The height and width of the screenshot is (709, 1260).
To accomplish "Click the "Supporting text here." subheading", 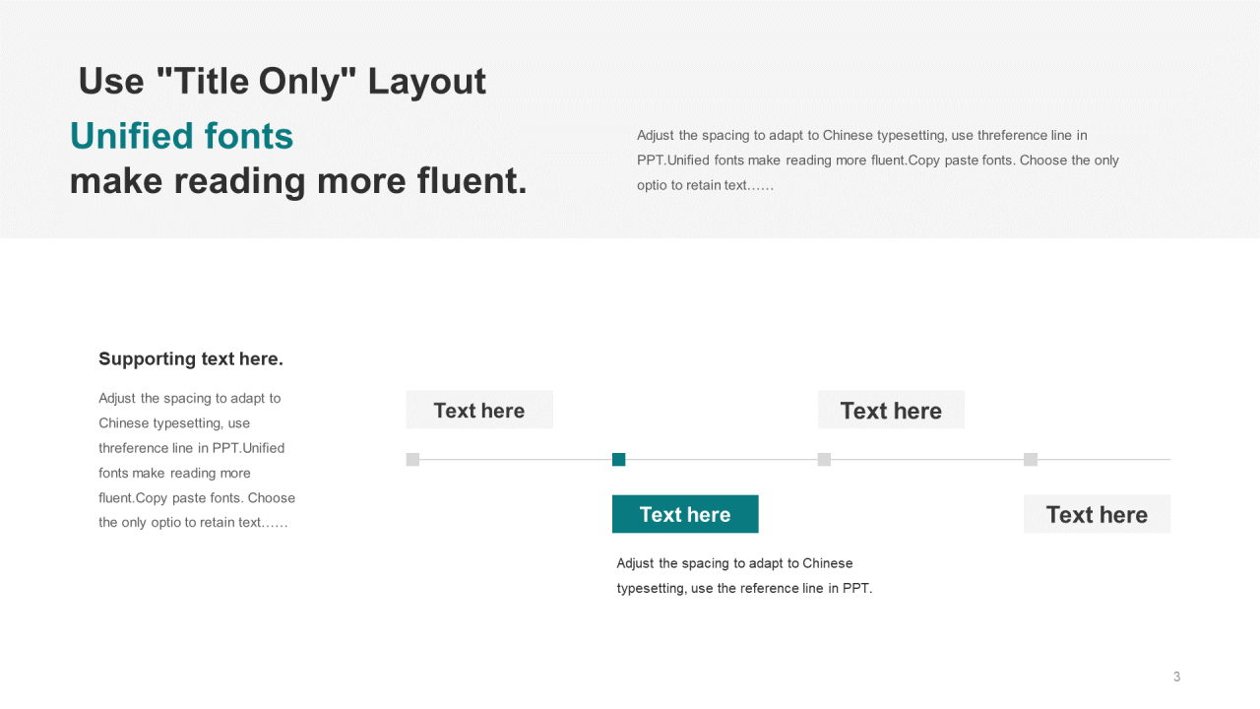I will click(x=191, y=359).
